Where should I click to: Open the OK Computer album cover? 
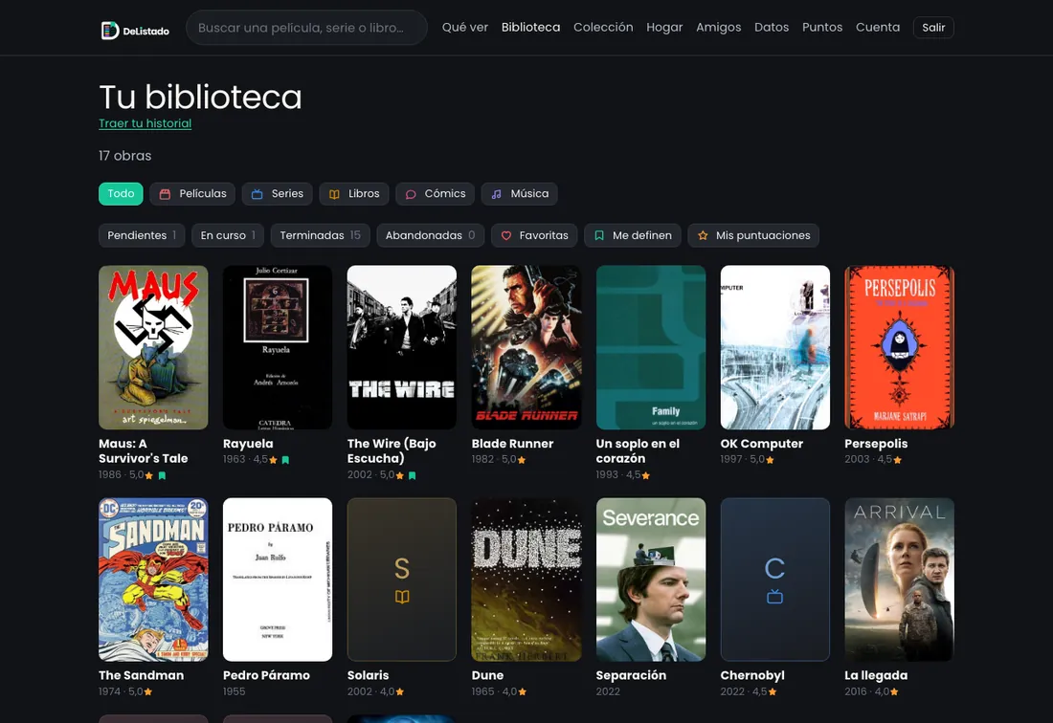click(775, 347)
